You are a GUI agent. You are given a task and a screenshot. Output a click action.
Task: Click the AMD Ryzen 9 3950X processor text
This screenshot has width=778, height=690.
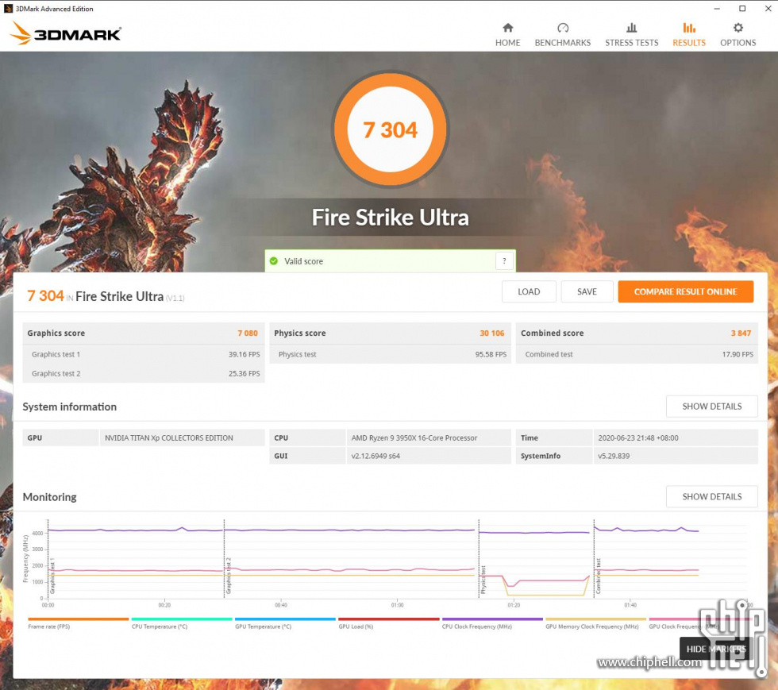click(x=414, y=438)
